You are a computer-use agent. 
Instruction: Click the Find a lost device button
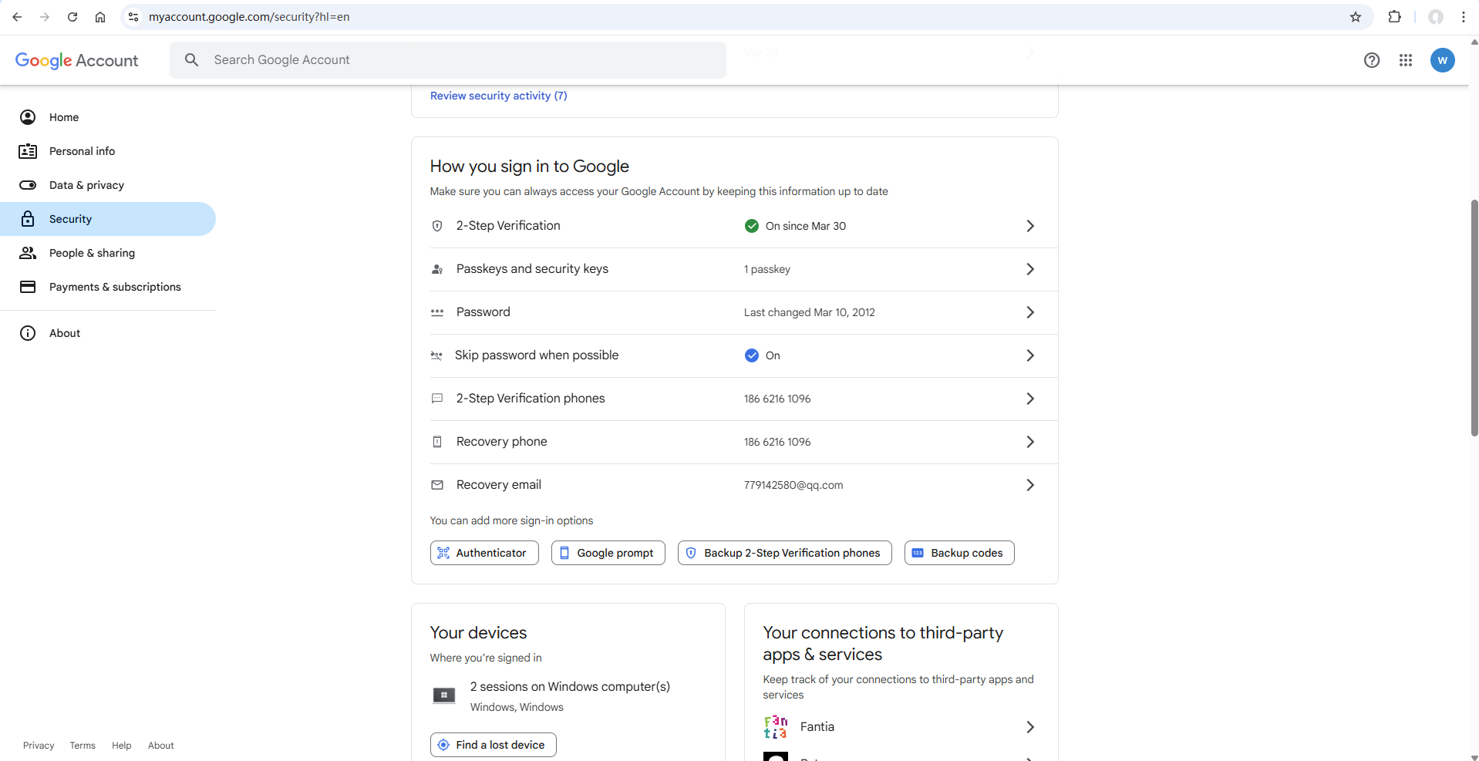pyautogui.click(x=493, y=745)
